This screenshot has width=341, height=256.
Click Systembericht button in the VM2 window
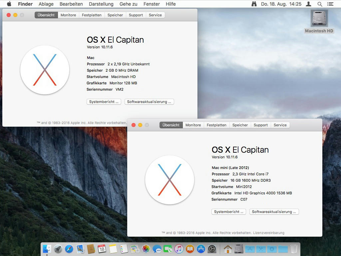point(104,102)
